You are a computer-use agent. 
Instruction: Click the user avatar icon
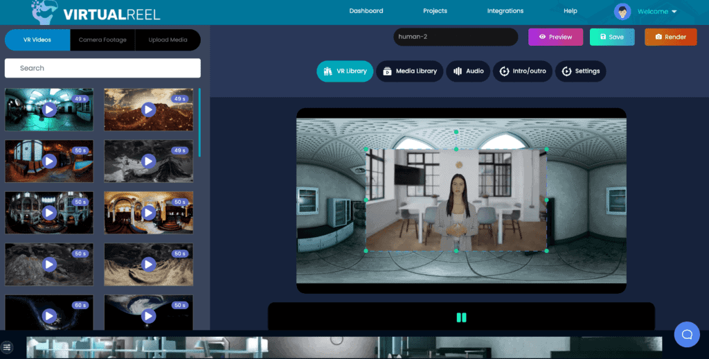(x=622, y=11)
